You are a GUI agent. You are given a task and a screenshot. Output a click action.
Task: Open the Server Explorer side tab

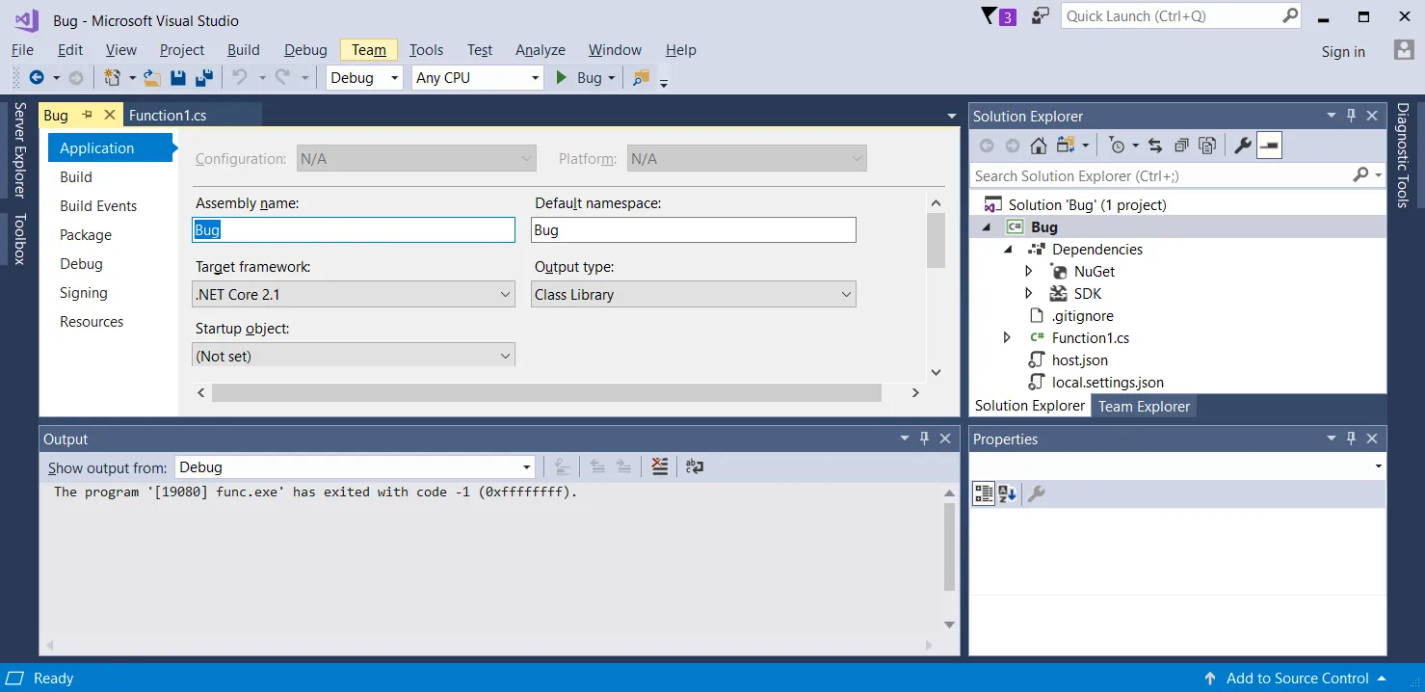click(19, 150)
